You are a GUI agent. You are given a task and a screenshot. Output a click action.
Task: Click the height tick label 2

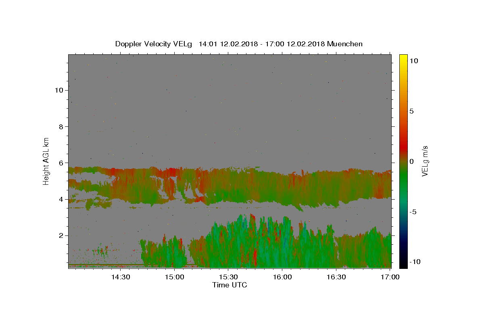(x=61, y=235)
